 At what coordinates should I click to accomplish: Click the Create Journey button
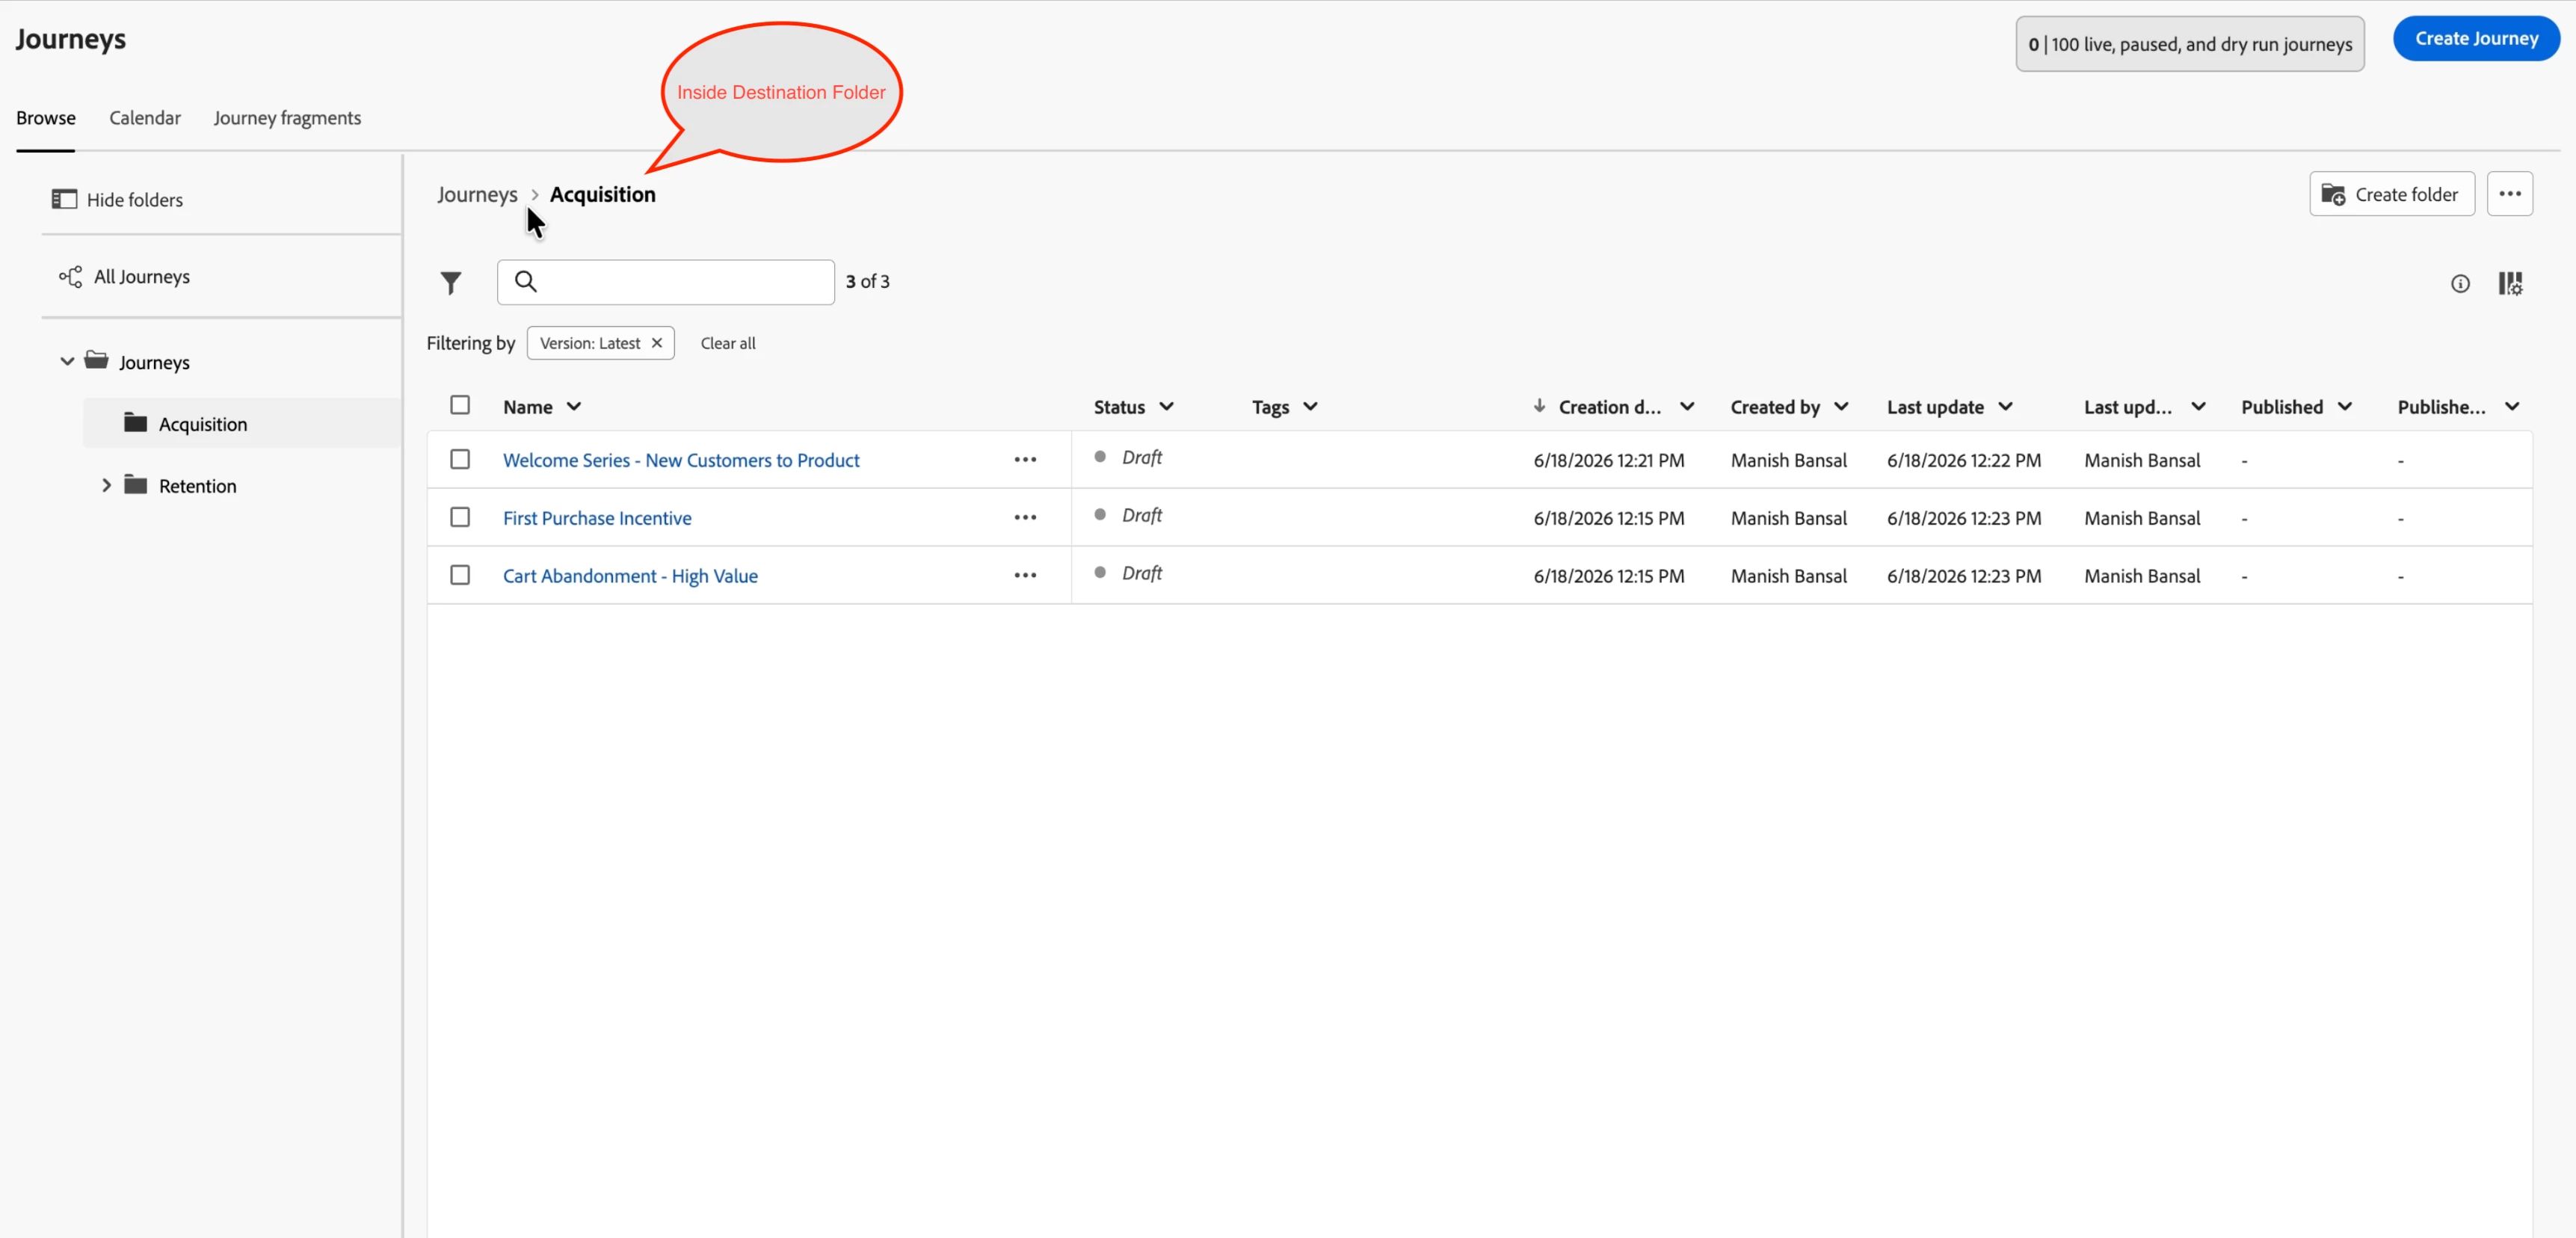click(2476, 38)
